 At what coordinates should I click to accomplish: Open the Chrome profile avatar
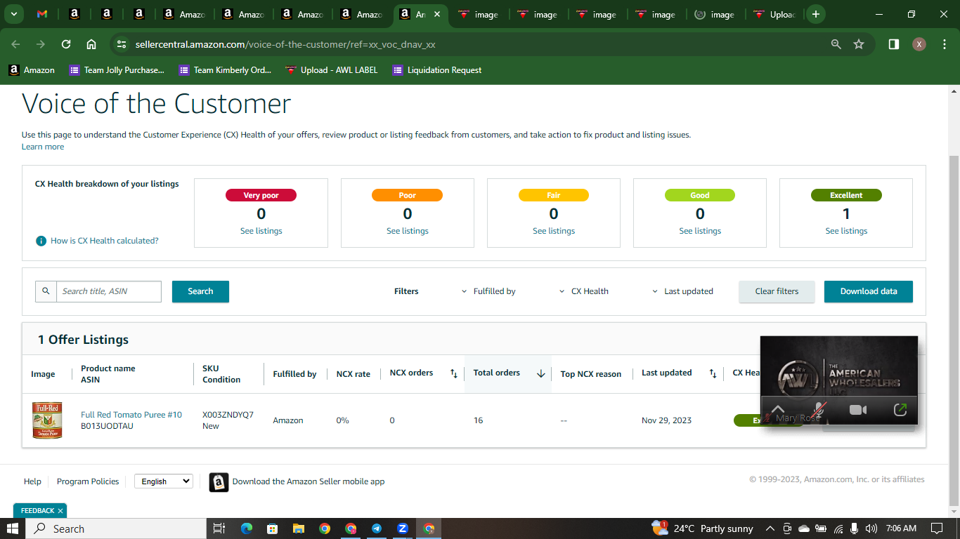click(x=919, y=44)
